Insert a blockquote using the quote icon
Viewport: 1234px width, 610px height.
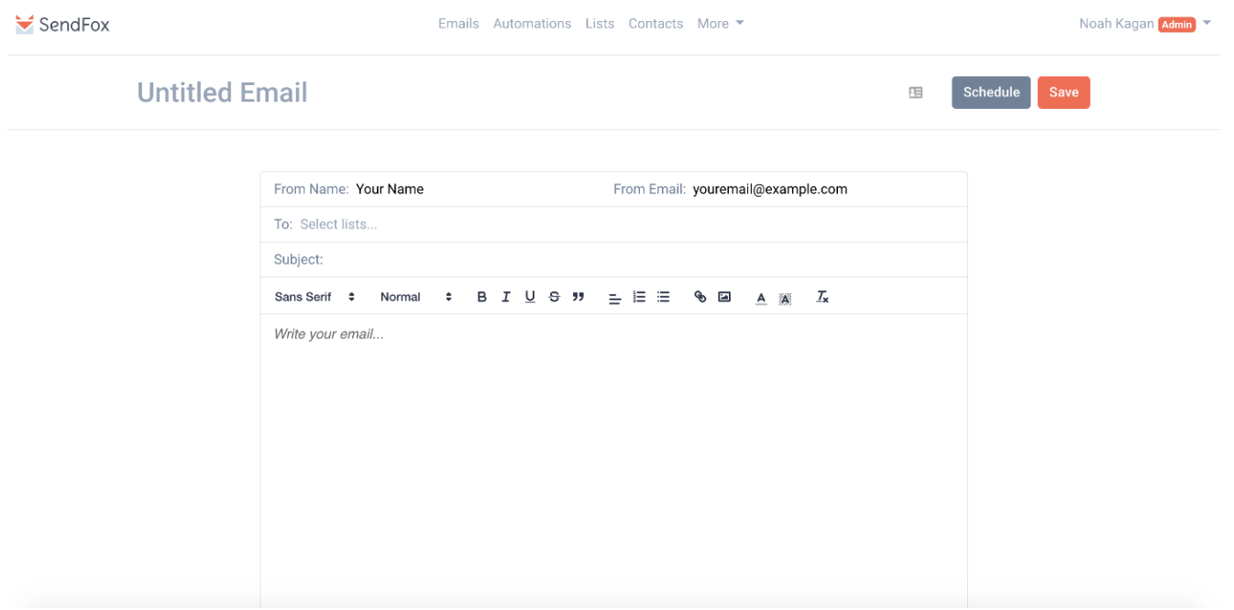578,297
